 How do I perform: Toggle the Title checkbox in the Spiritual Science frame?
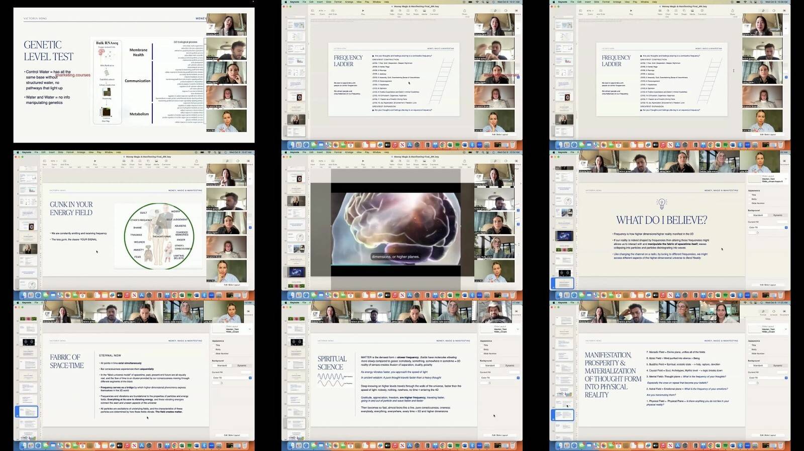coord(481,345)
